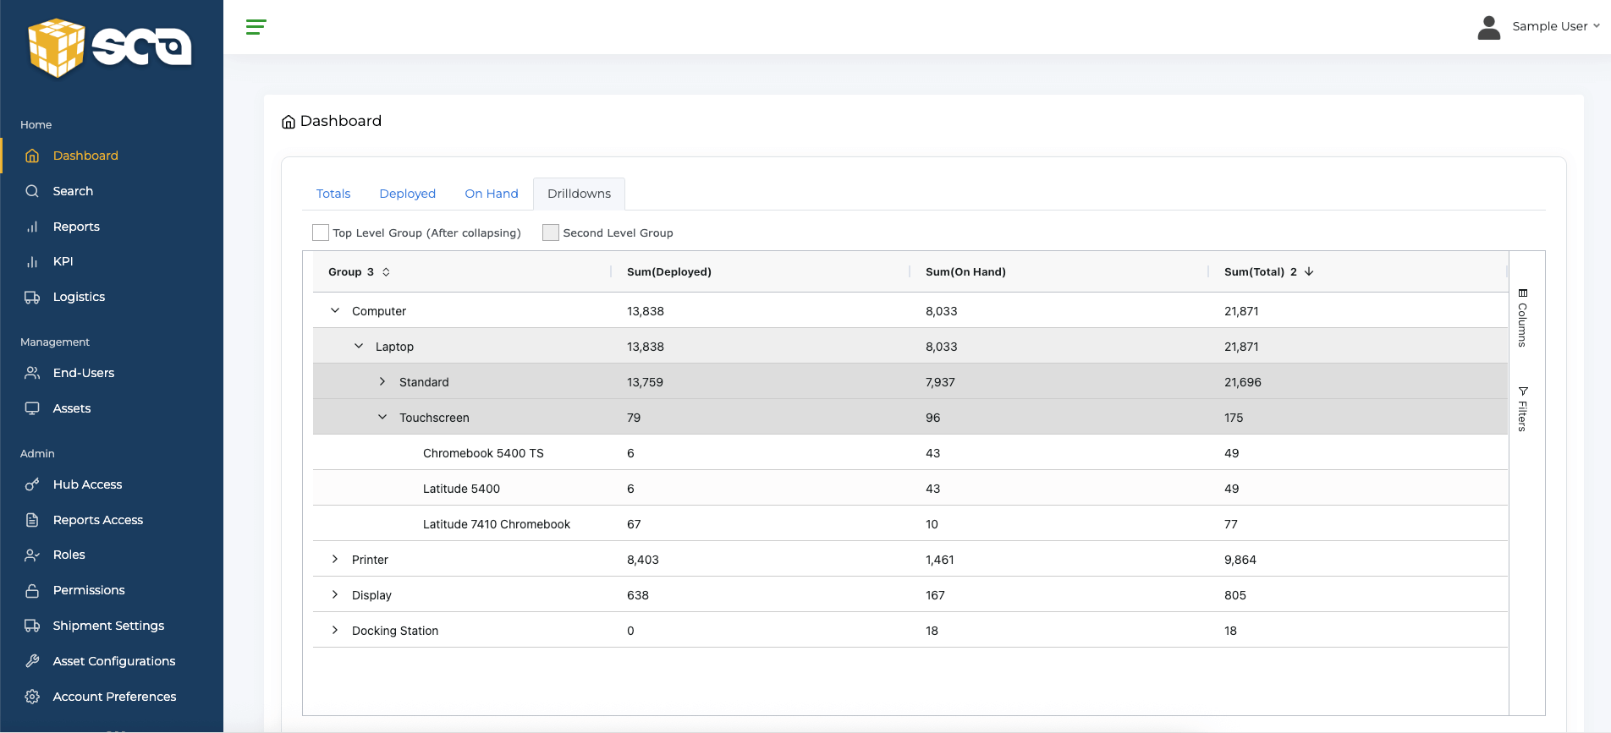Click the Filters funnel icon
Image resolution: width=1611 pixels, height=733 pixels.
point(1522,391)
